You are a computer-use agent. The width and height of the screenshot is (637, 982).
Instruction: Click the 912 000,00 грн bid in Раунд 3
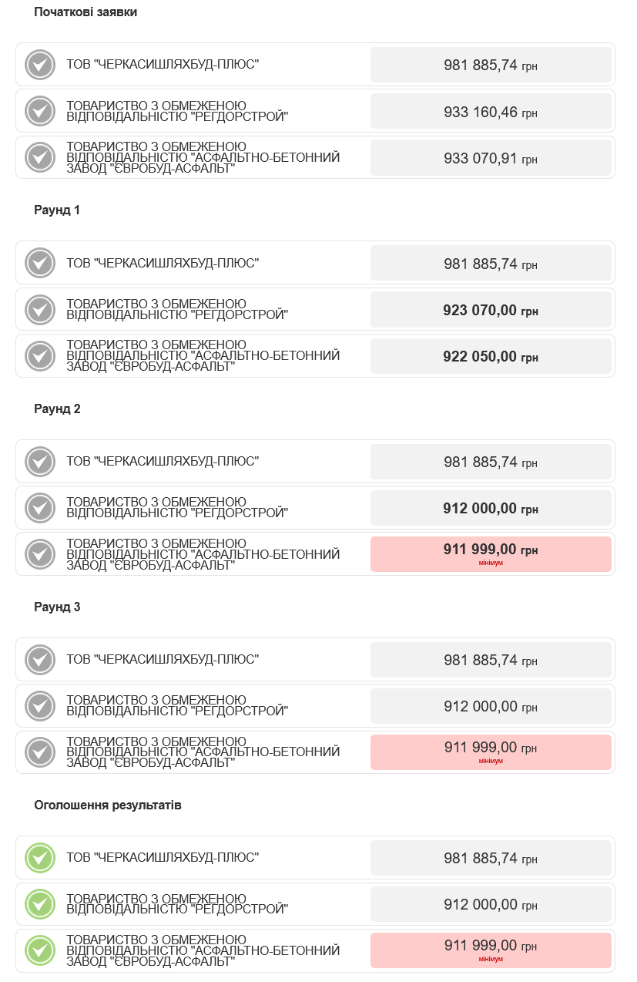(491, 706)
